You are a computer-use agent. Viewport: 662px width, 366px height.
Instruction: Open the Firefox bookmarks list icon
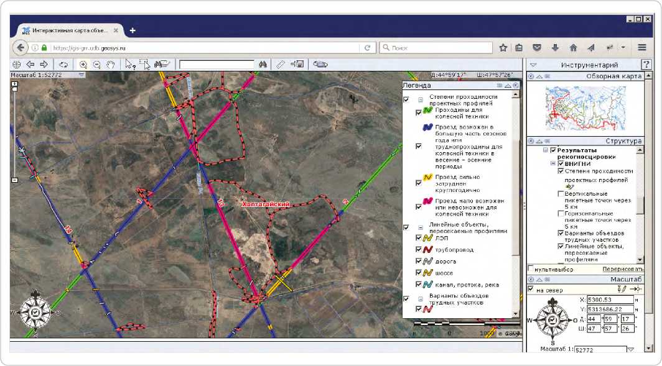519,48
